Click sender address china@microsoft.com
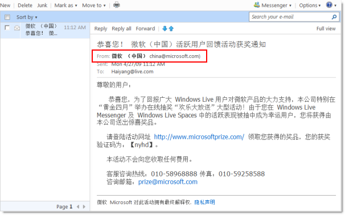The image size is (345, 215). tap(175, 56)
